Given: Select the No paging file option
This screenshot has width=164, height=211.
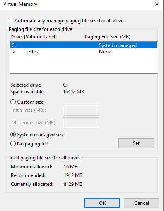Looking at the screenshot, I should pos(13,144).
